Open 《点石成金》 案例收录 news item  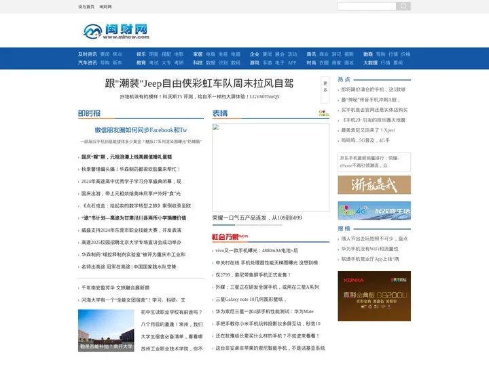click(x=136, y=206)
